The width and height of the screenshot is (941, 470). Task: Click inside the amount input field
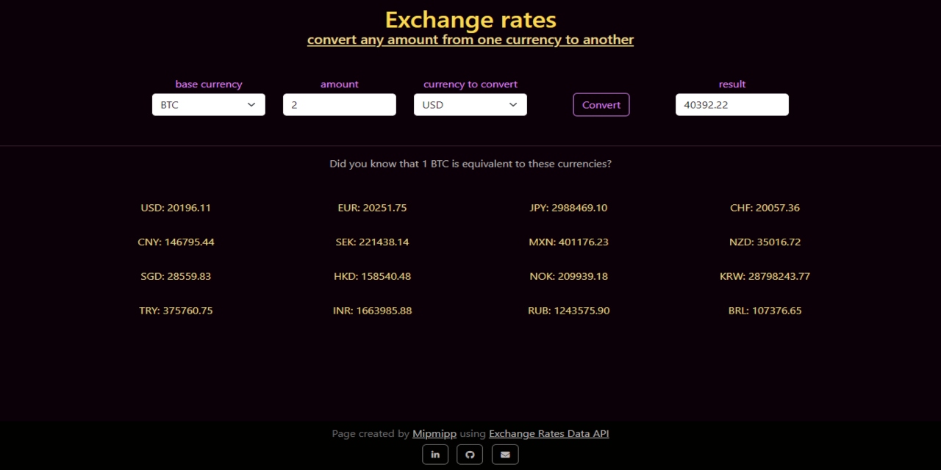[x=339, y=104]
